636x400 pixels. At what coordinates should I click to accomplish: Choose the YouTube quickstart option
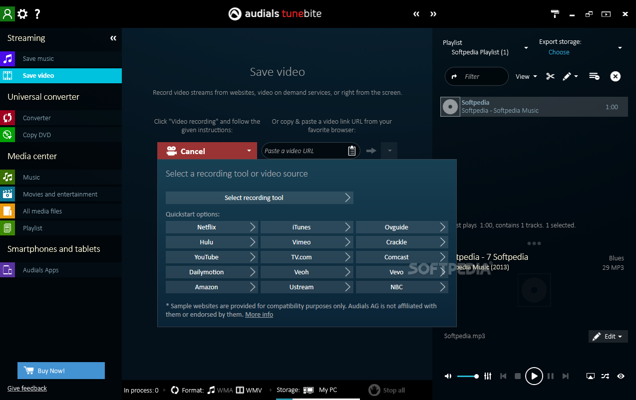click(x=212, y=257)
